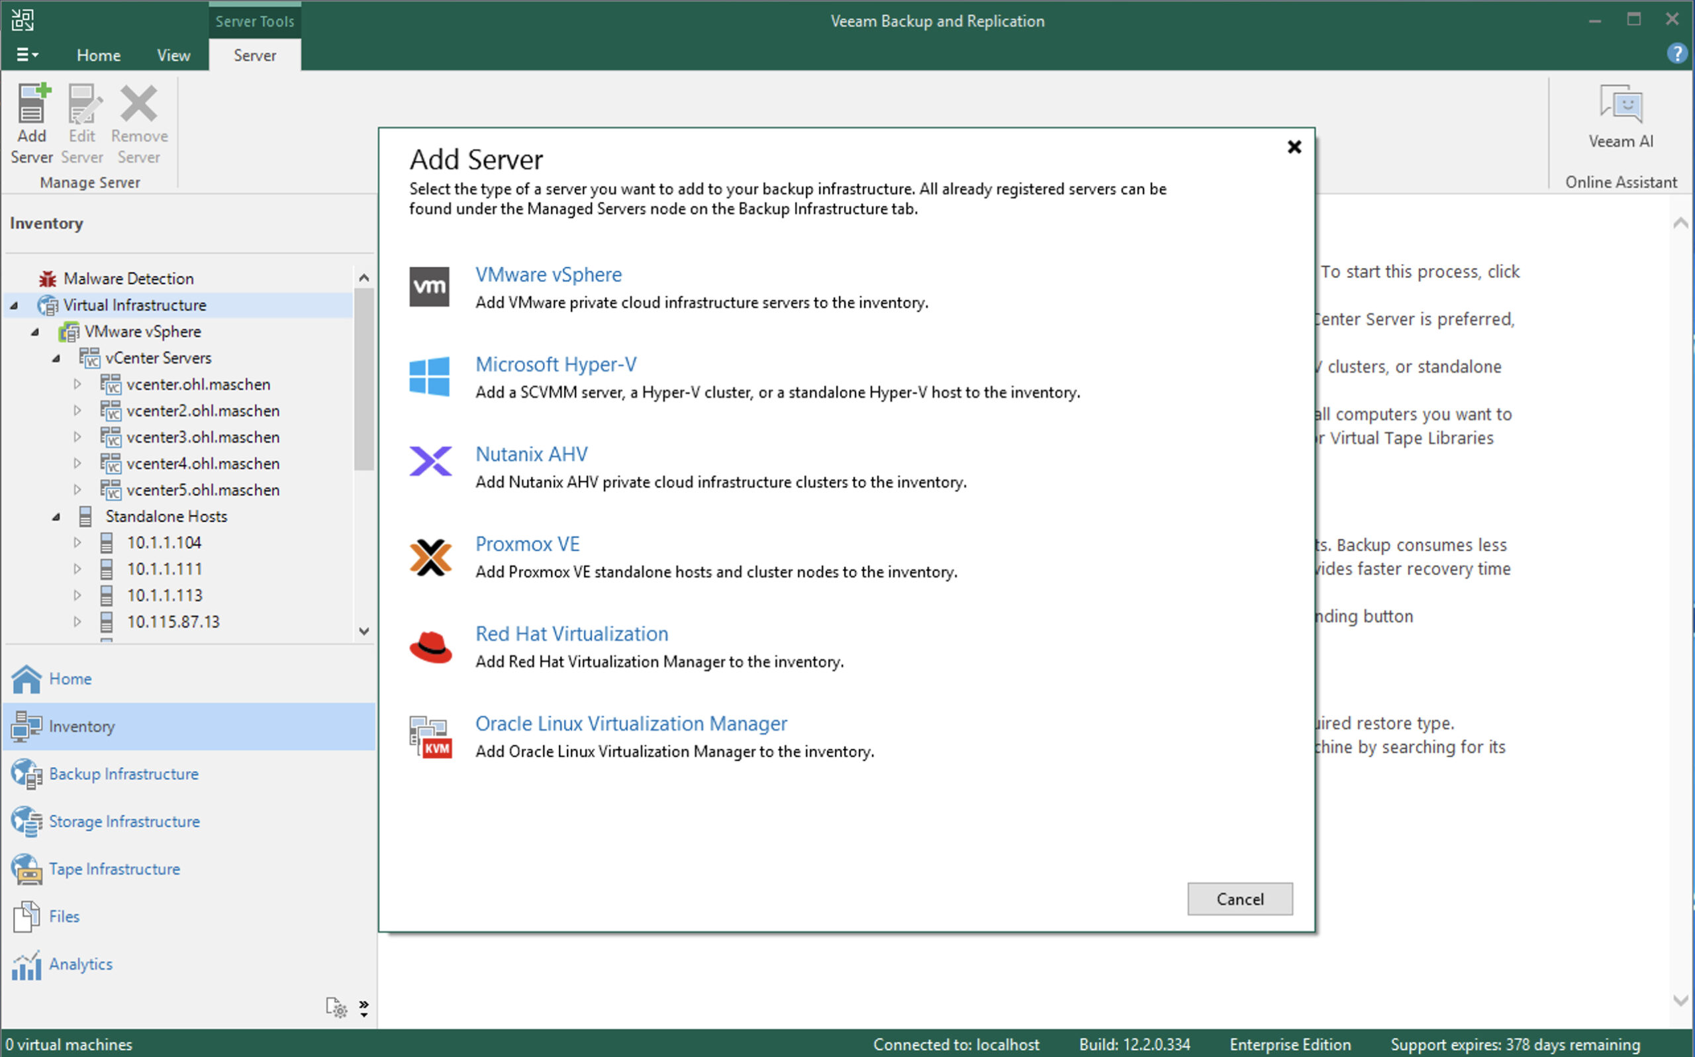
Task: Click the Proxmox VE icon
Action: (430, 557)
